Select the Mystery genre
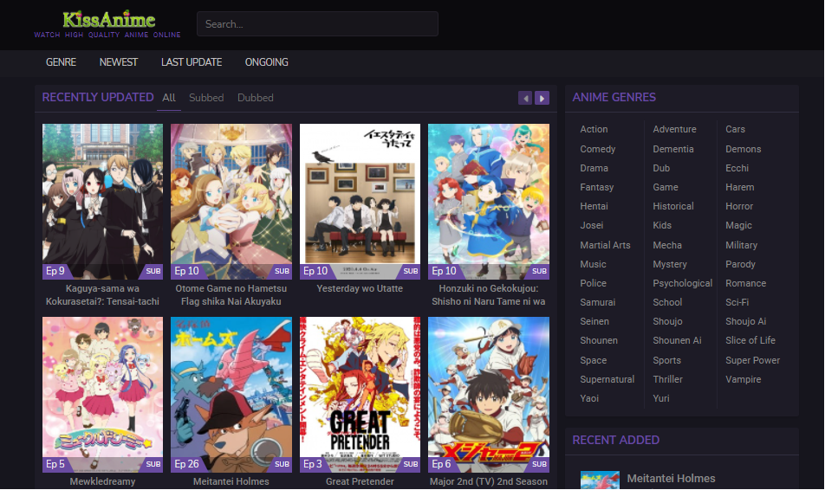The image size is (825, 490). (670, 264)
